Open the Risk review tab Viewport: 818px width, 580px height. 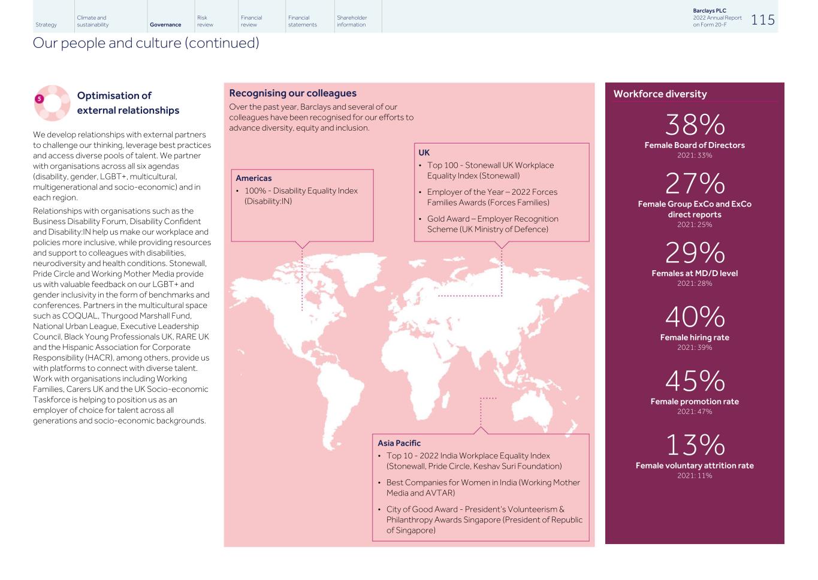pos(205,22)
